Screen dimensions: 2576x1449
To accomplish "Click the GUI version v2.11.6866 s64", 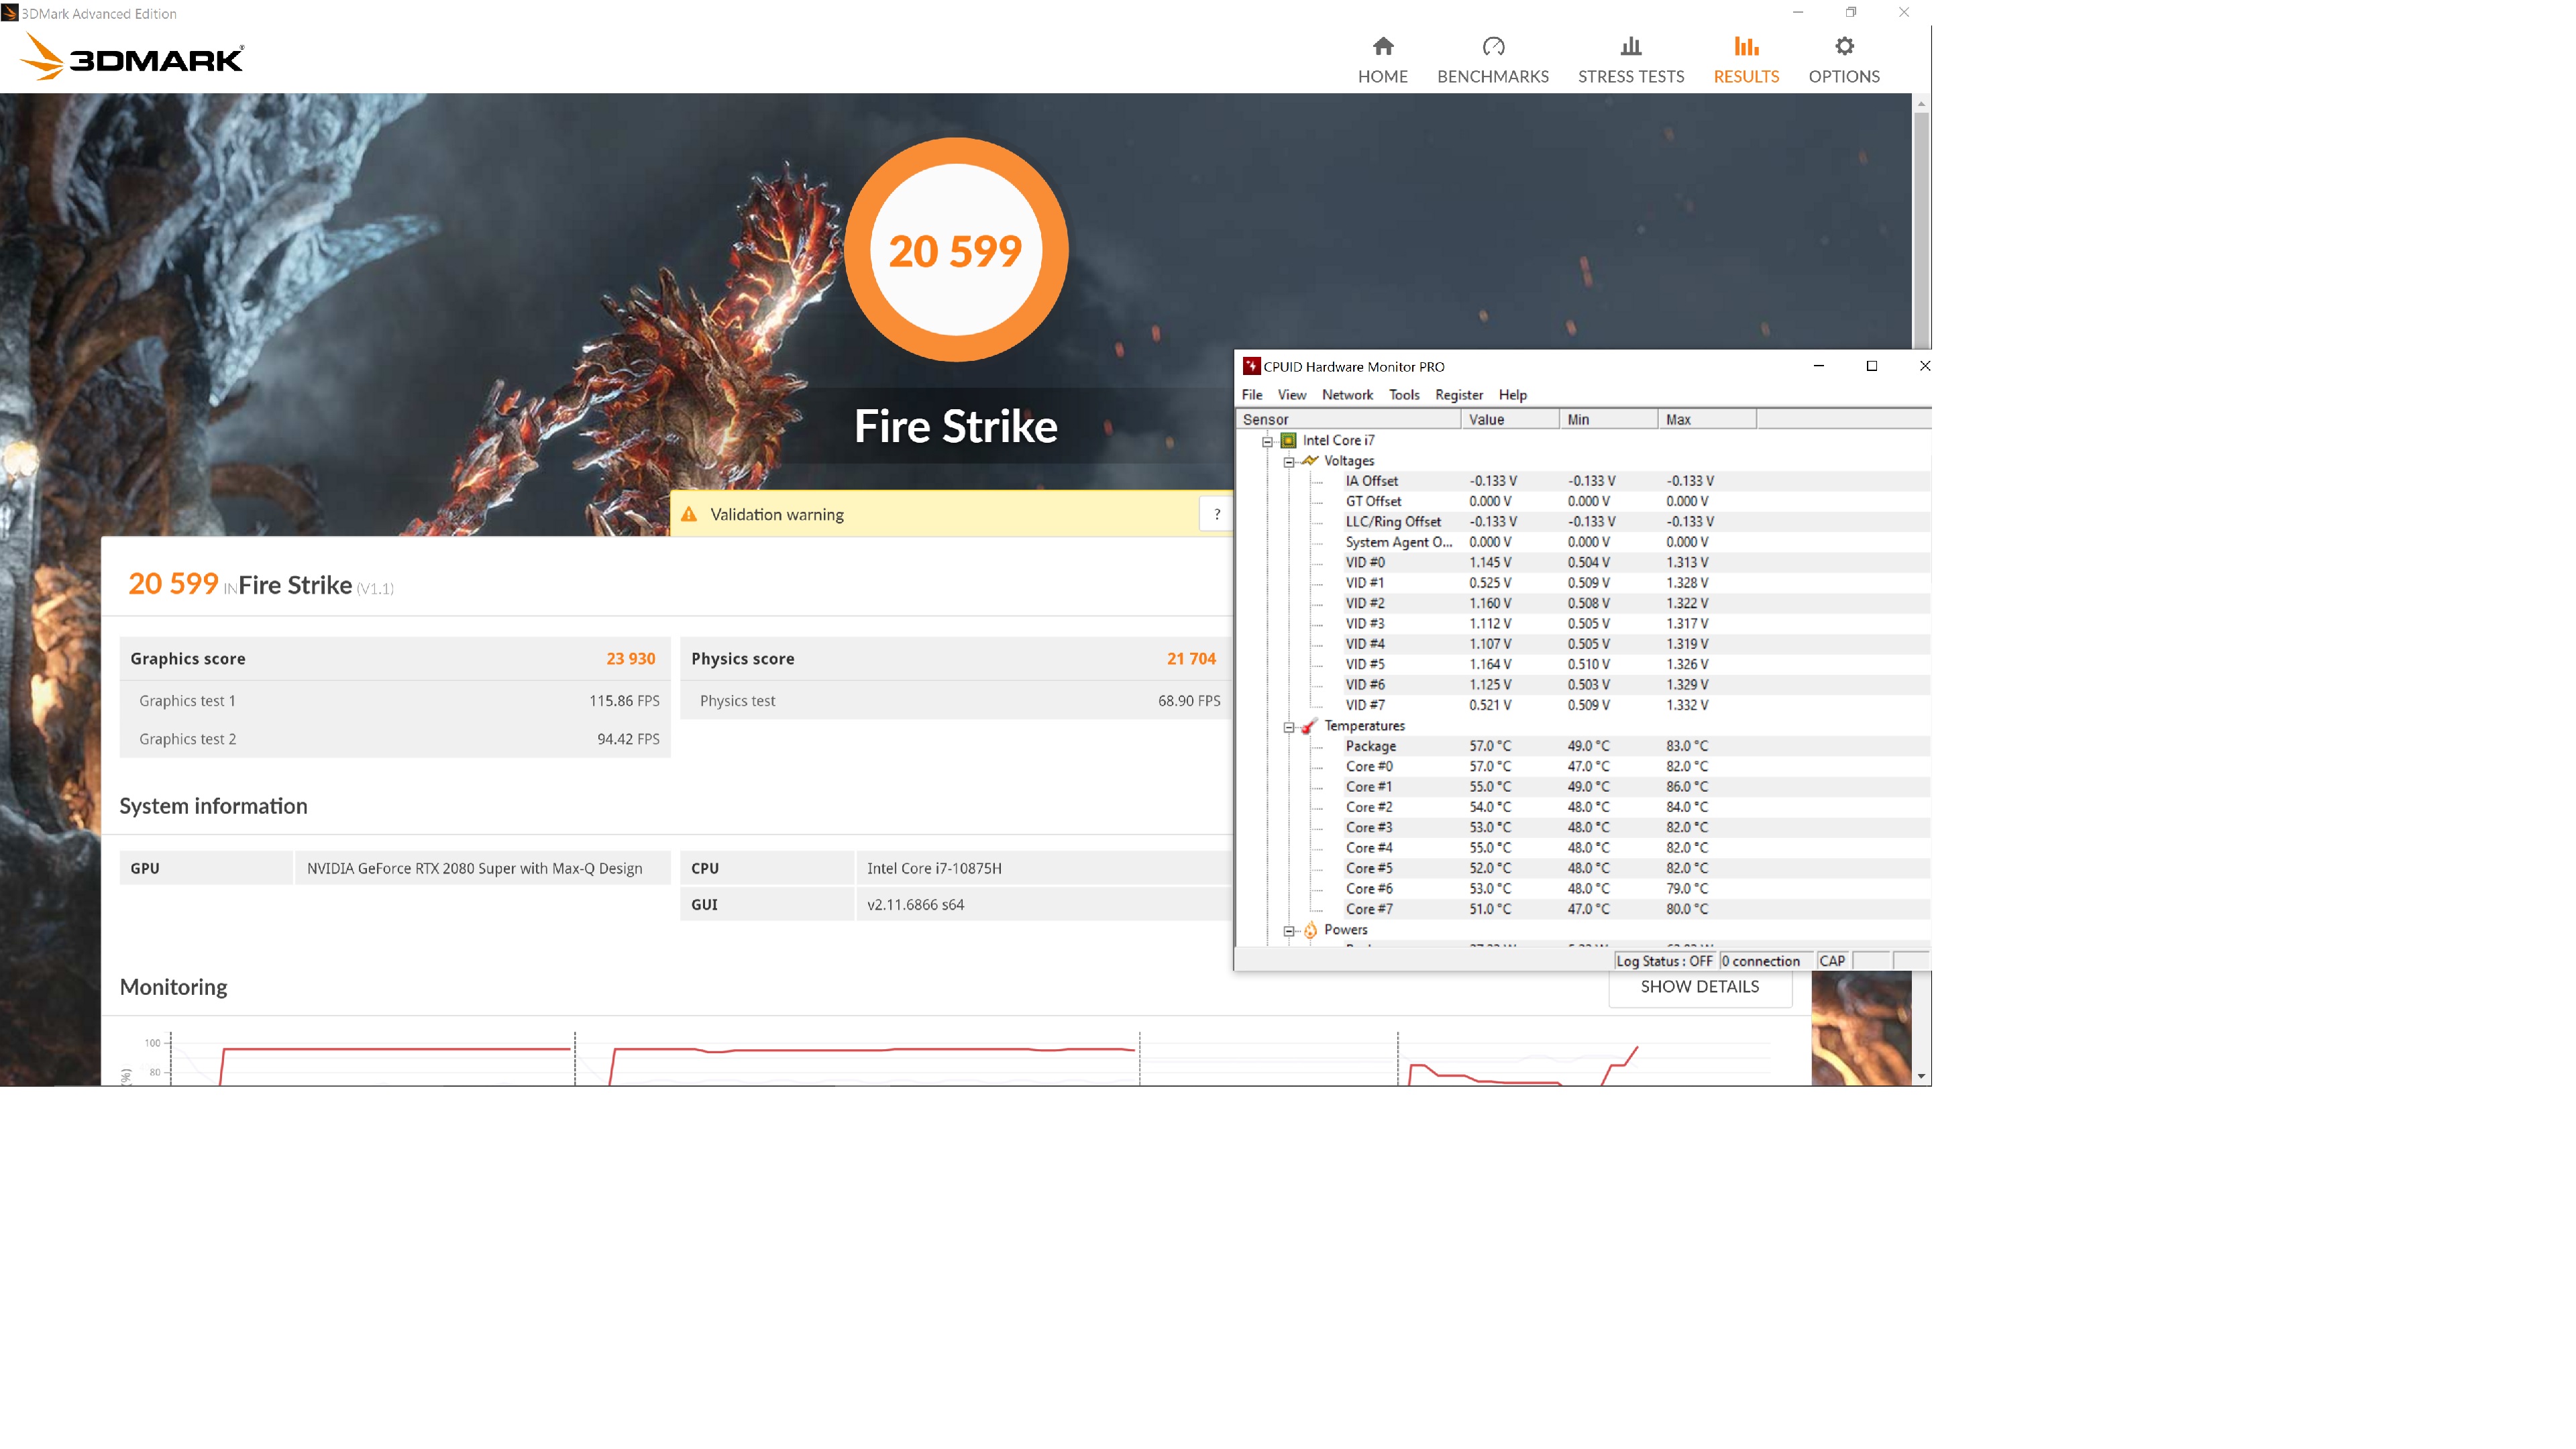I will 915,905.
